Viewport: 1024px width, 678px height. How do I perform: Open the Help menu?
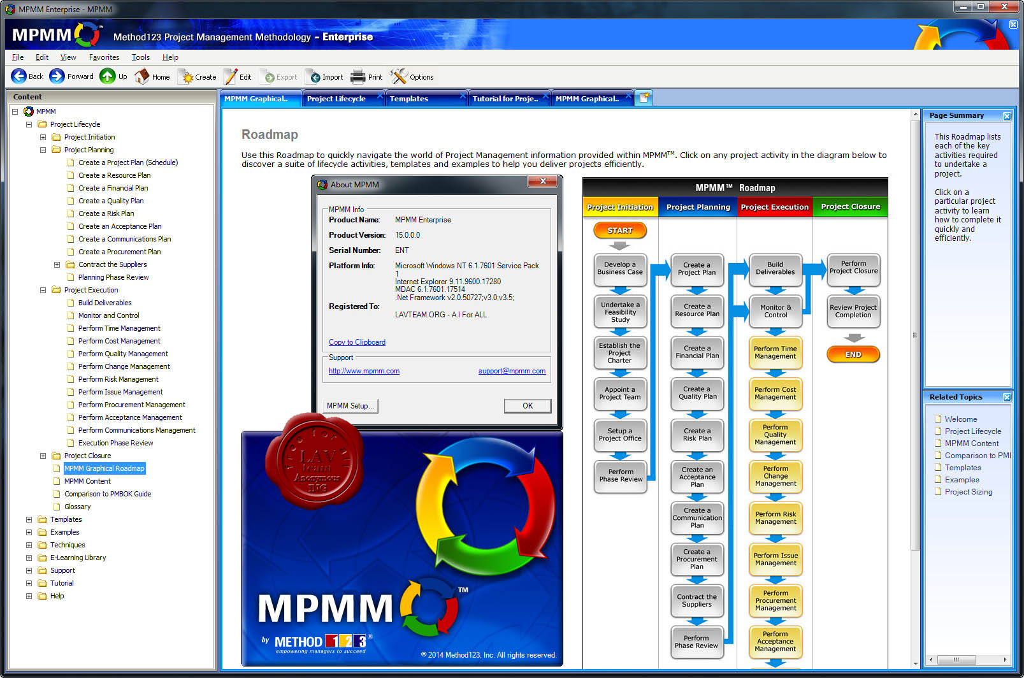[170, 57]
